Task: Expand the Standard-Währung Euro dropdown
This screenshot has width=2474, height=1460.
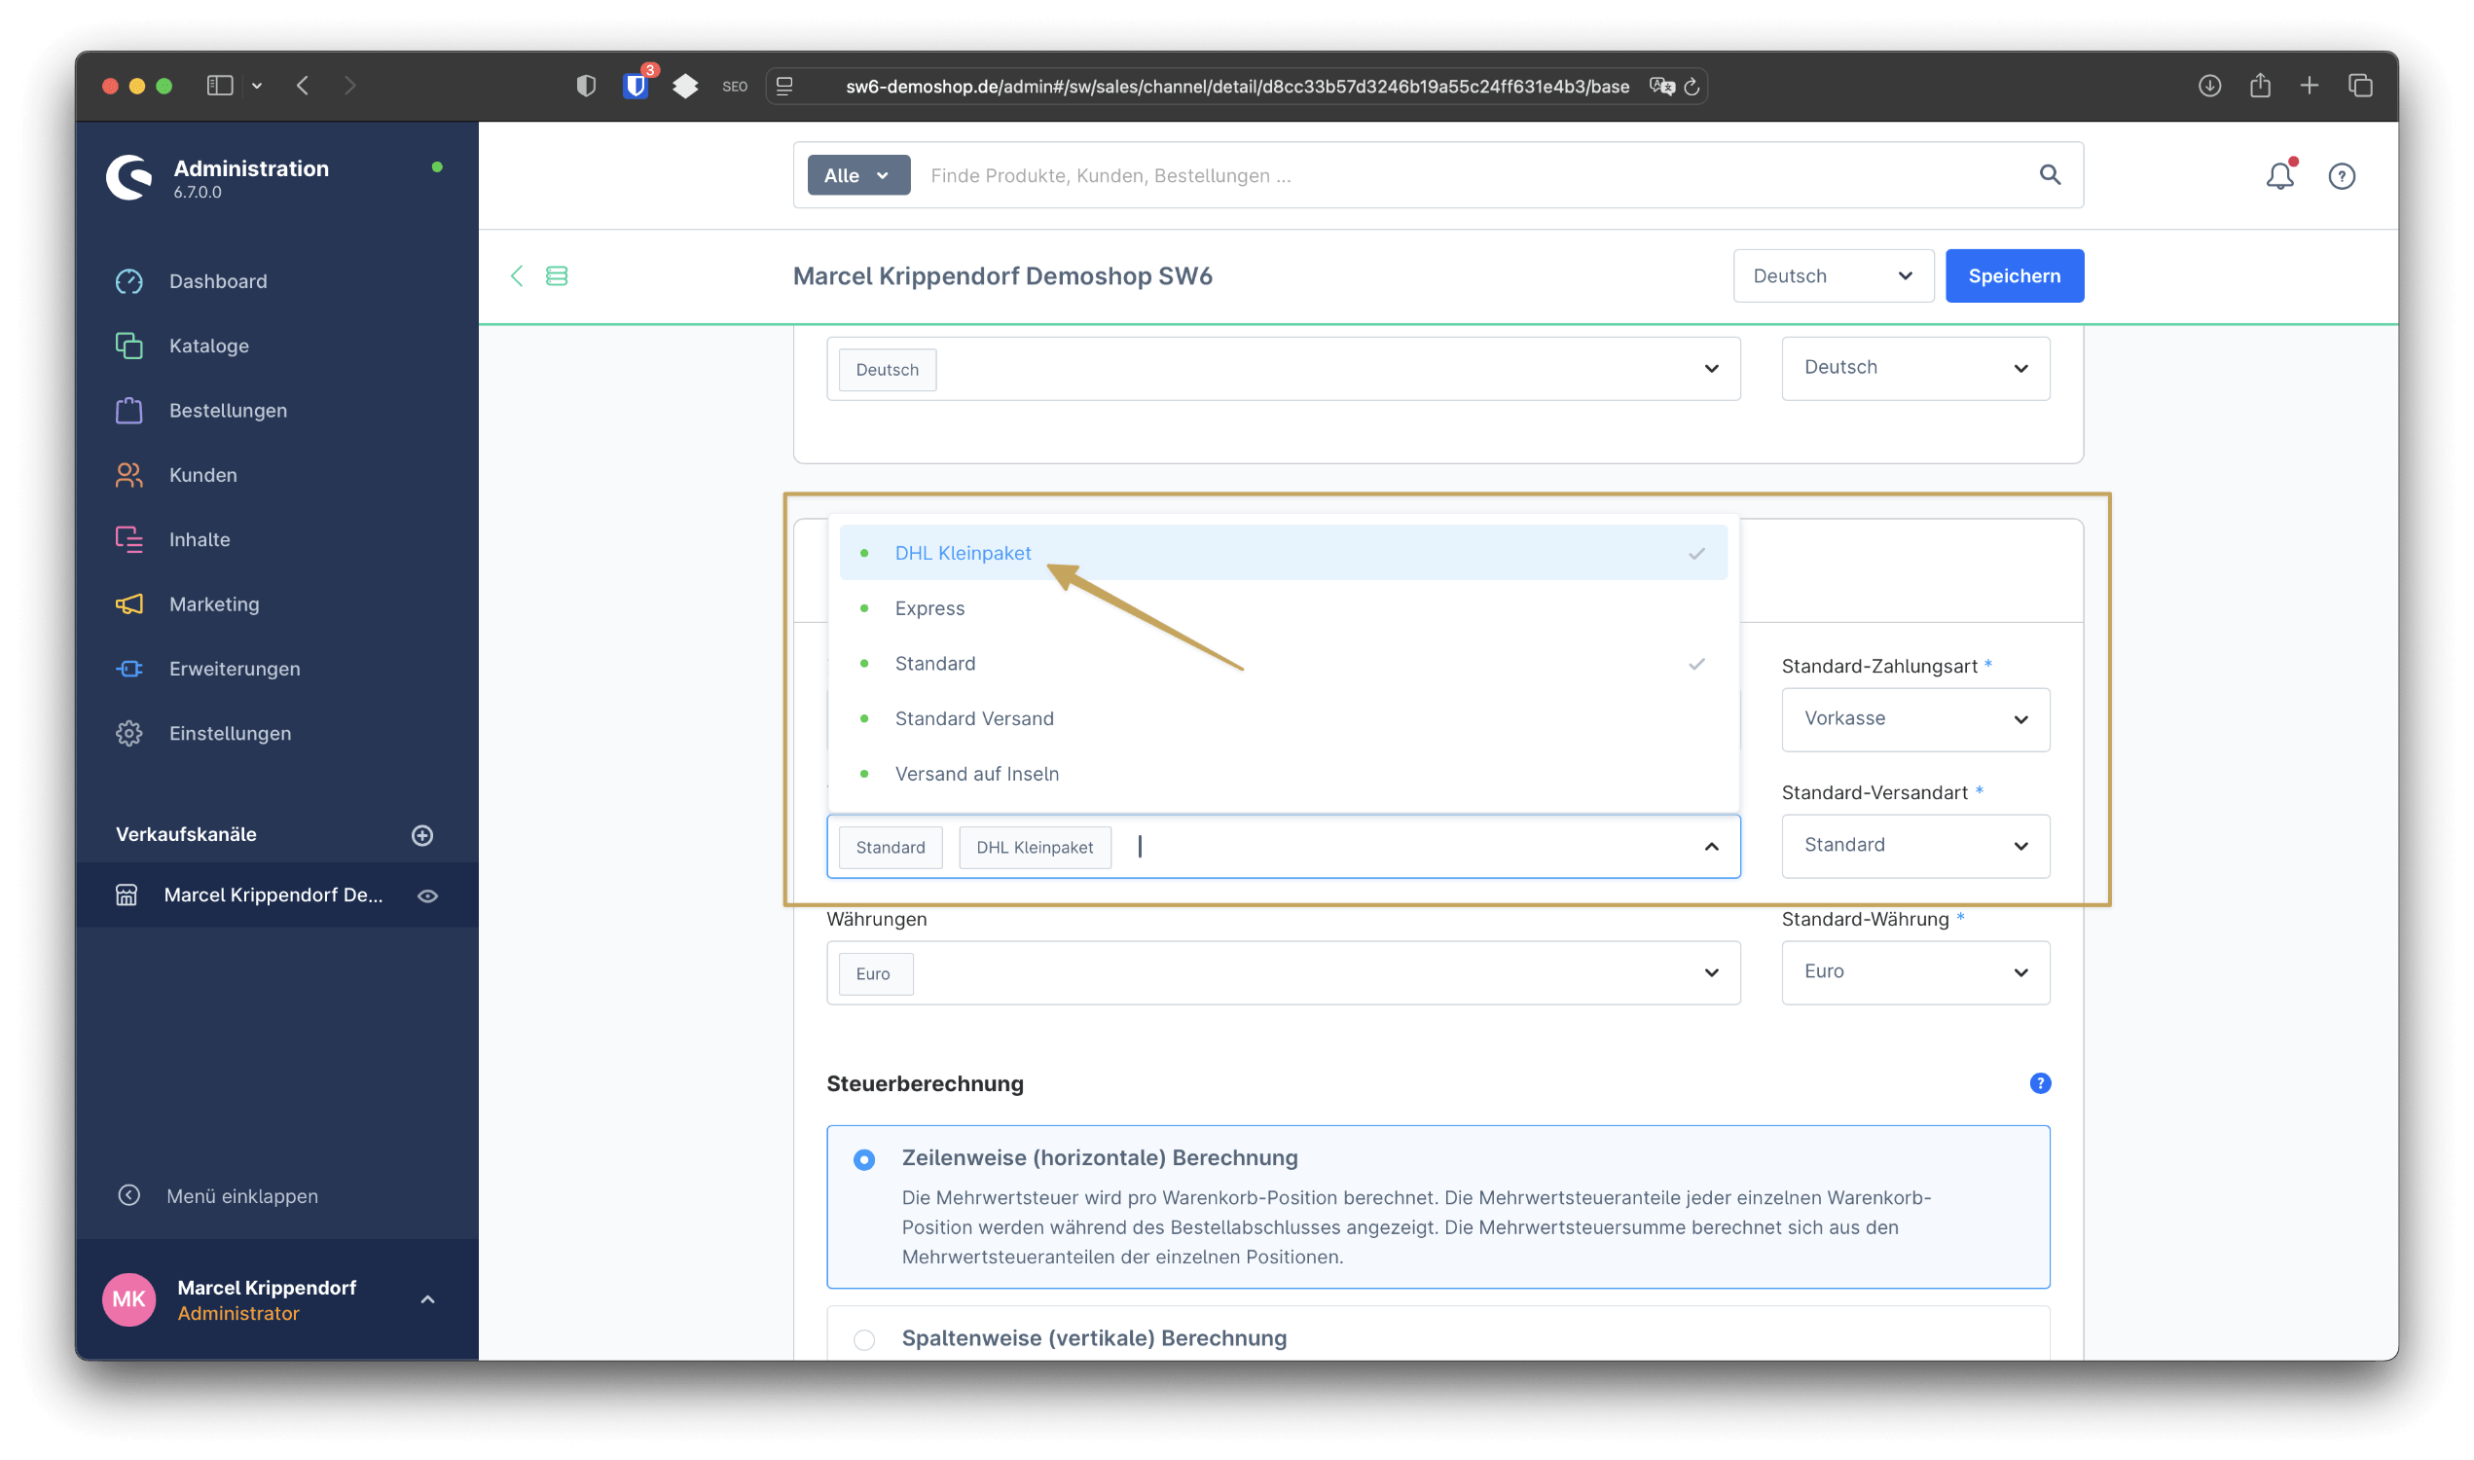Action: pyautogui.click(x=1914, y=972)
